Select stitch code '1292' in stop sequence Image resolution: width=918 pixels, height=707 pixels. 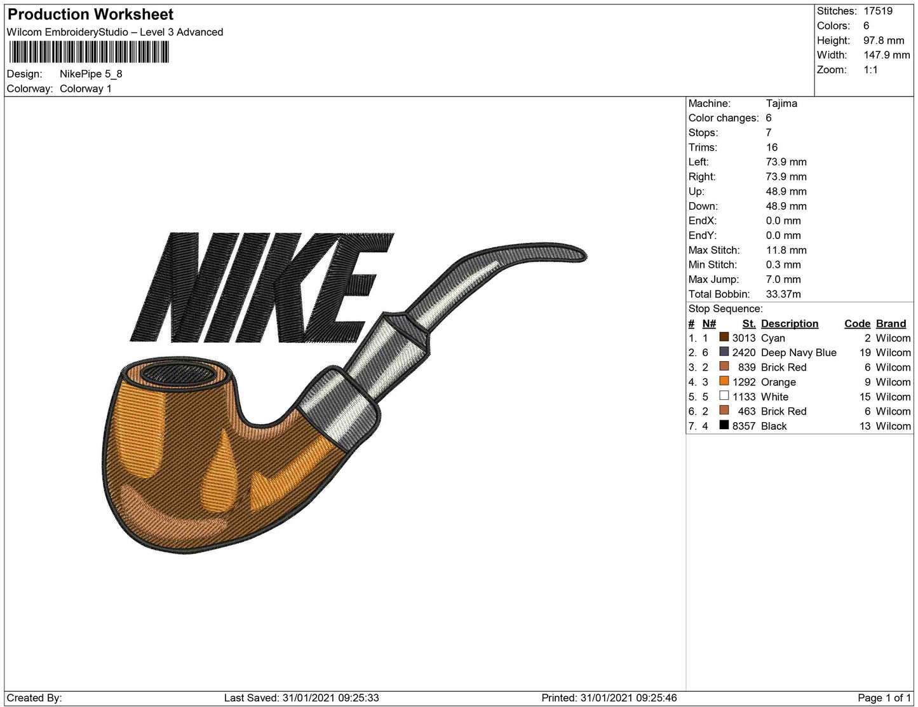744,381
